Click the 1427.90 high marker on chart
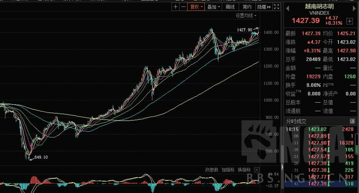Image resolution: width=359 pixels, height=193 pixels. 244,30
